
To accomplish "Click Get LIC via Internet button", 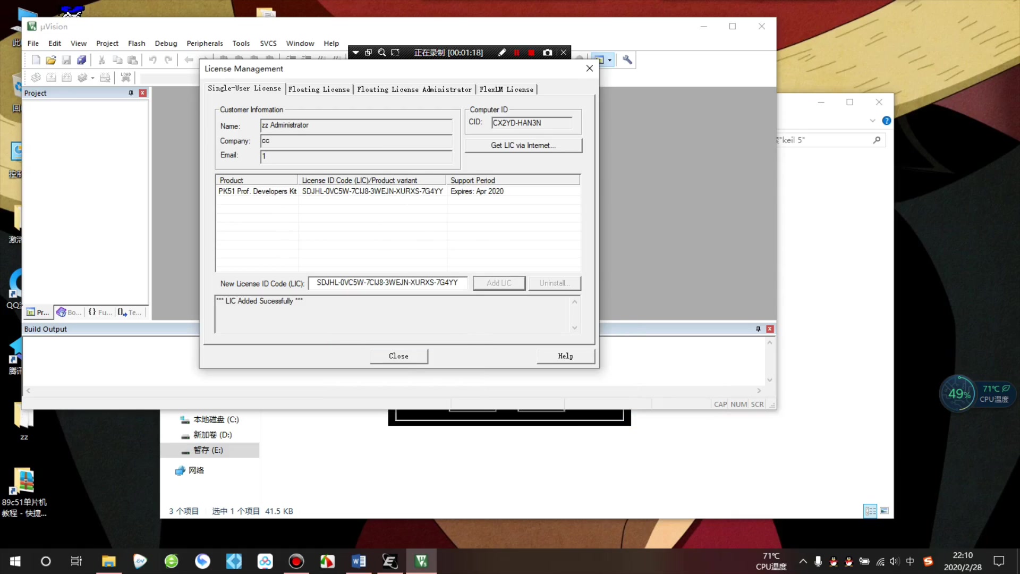I will point(523,145).
